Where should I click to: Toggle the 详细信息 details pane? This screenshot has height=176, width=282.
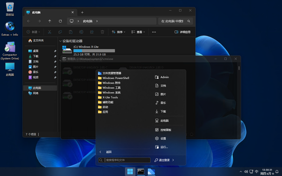pyautogui.click(x=183, y=32)
